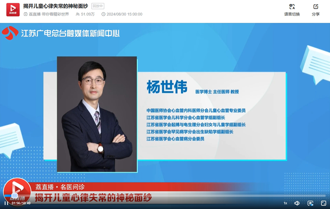Click the video progress bar handle
This screenshot has width=330, height=209.
[x=14, y=195]
